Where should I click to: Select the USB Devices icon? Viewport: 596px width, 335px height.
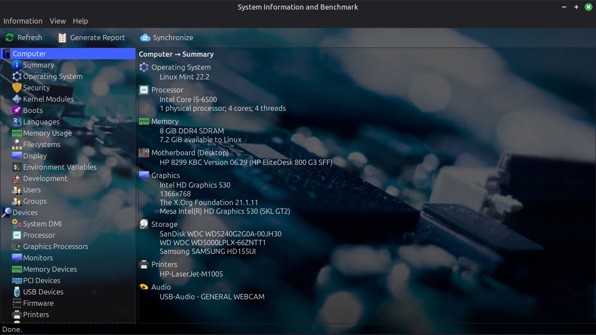[x=17, y=292]
